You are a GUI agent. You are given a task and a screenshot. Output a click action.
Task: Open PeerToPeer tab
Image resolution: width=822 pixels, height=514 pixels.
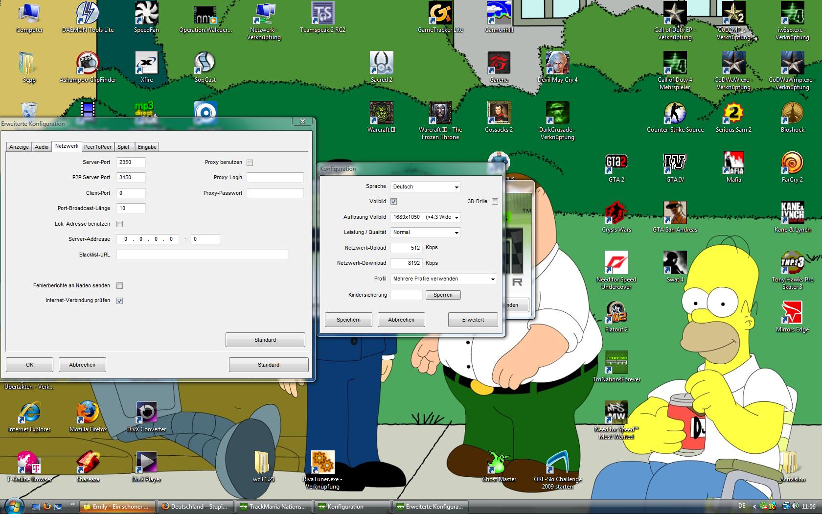point(98,147)
